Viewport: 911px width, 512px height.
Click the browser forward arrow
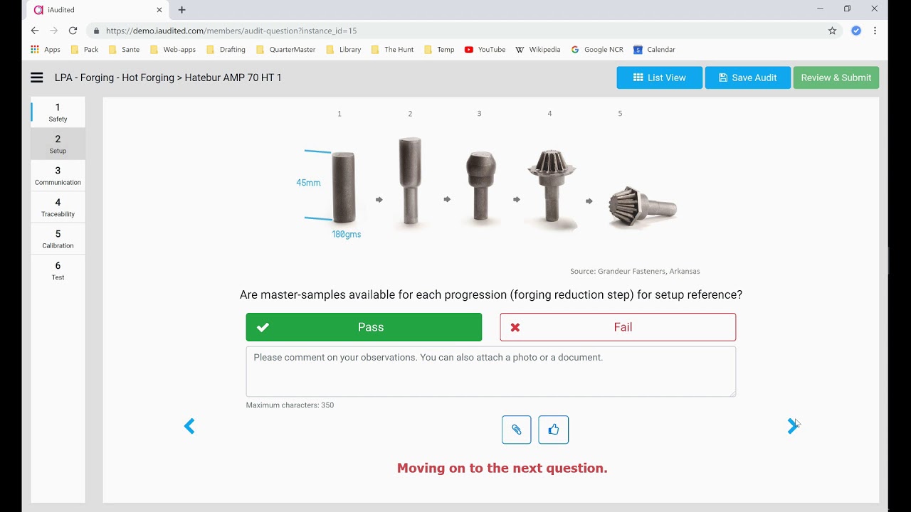(53, 31)
